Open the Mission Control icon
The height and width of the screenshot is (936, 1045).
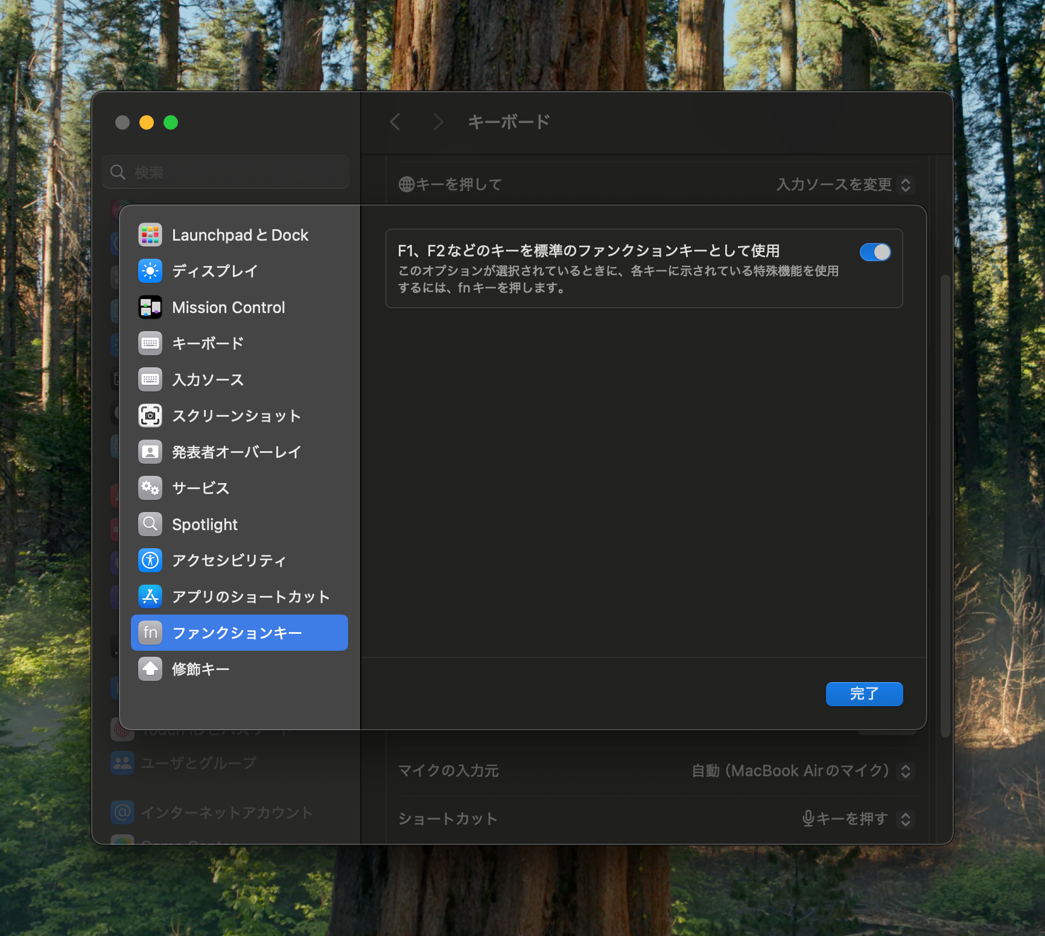click(150, 307)
